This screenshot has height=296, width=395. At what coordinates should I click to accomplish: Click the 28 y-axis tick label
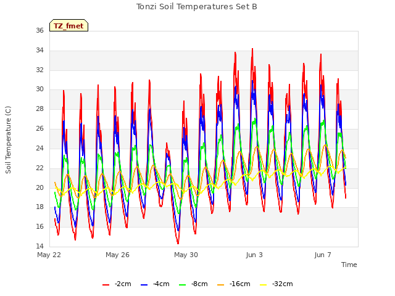point(39,109)
